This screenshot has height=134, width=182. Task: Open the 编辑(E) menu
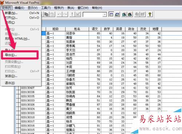[19, 8]
